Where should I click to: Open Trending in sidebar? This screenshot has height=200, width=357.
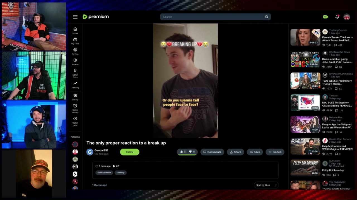point(75,85)
